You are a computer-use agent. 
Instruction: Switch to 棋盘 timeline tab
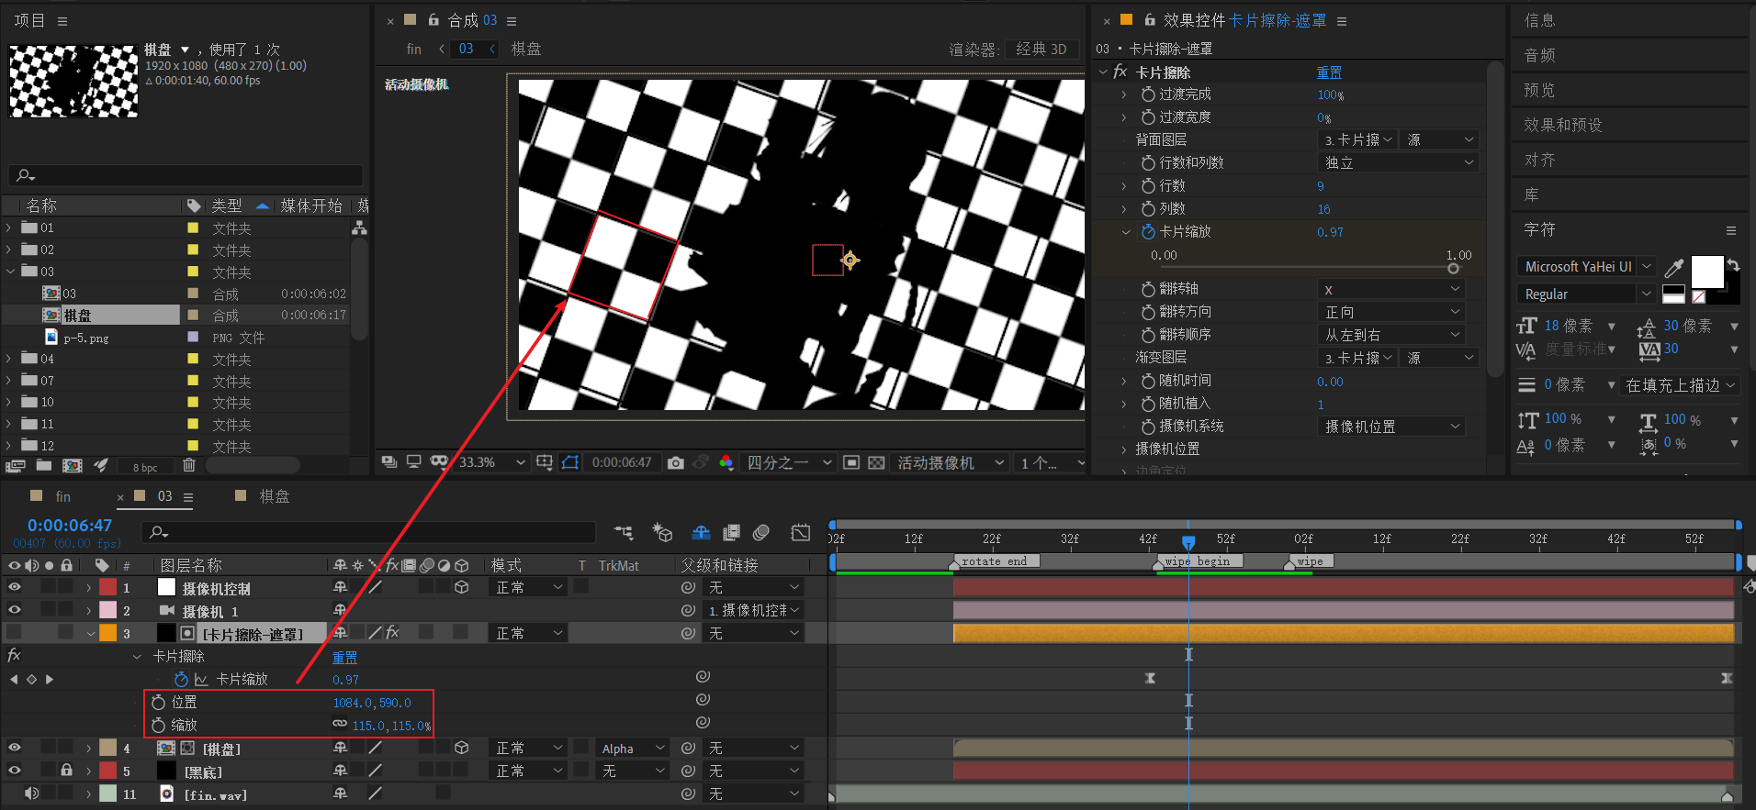[x=274, y=496]
